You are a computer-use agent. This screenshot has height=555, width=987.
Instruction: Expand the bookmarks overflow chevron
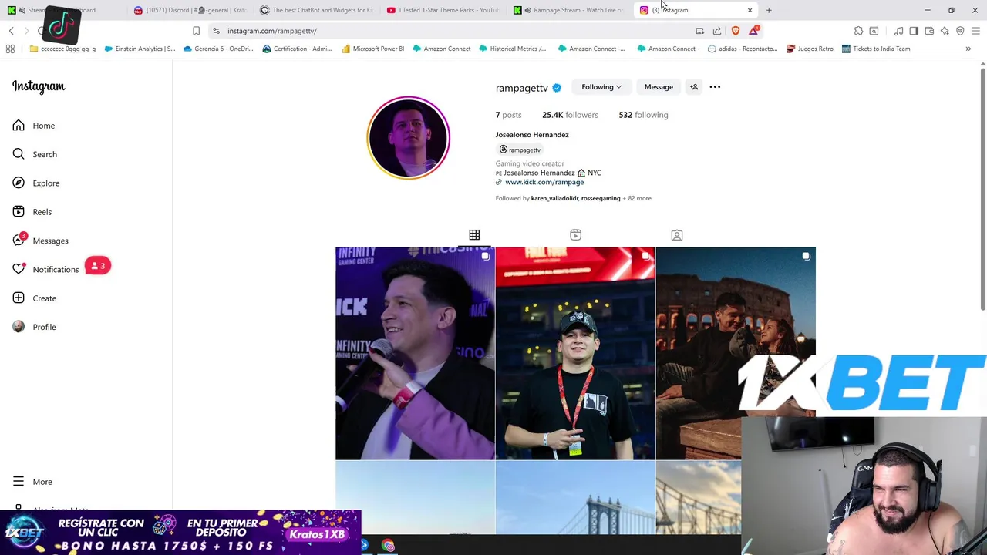click(968, 49)
